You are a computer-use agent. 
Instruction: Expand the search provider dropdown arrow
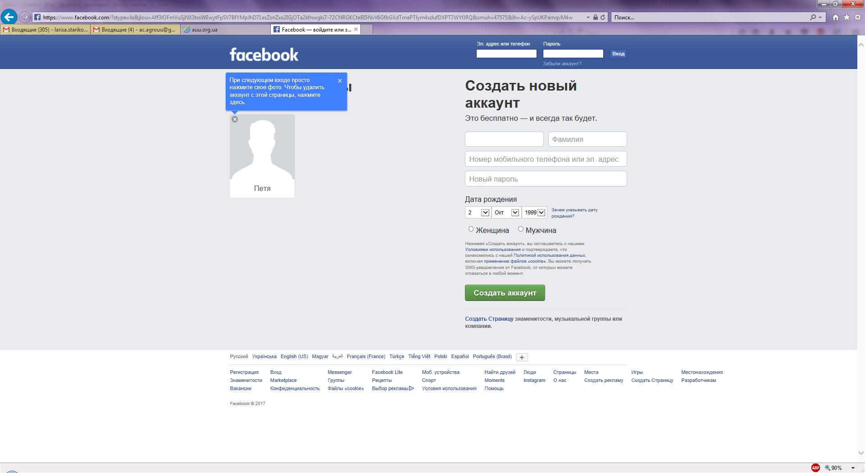[x=820, y=17]
